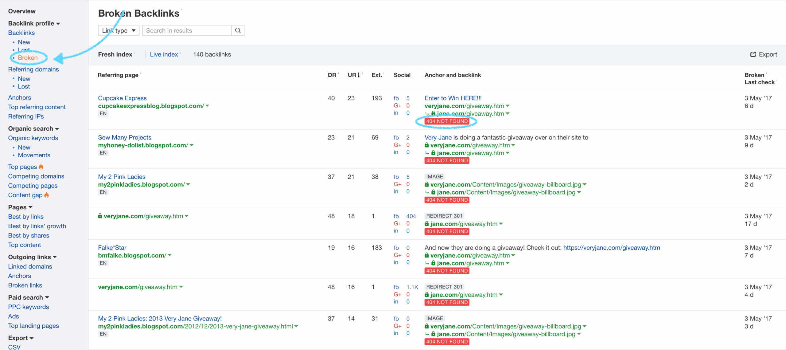This screenshot has width=786, height=350.
Task: Click the 1.1K fb share count
Action: click(x=412, y=287)
